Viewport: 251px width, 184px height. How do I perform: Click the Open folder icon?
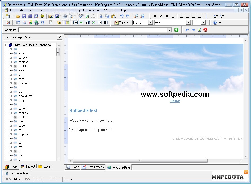tap(18, 16)
